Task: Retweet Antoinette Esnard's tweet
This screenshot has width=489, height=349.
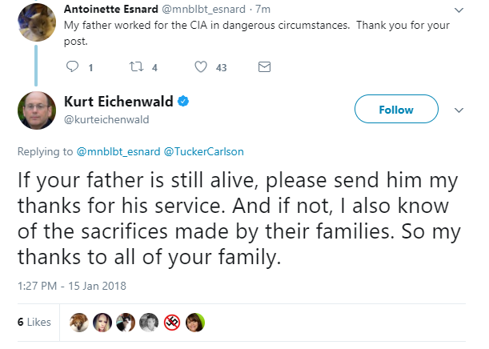Action: pos(136,66)
